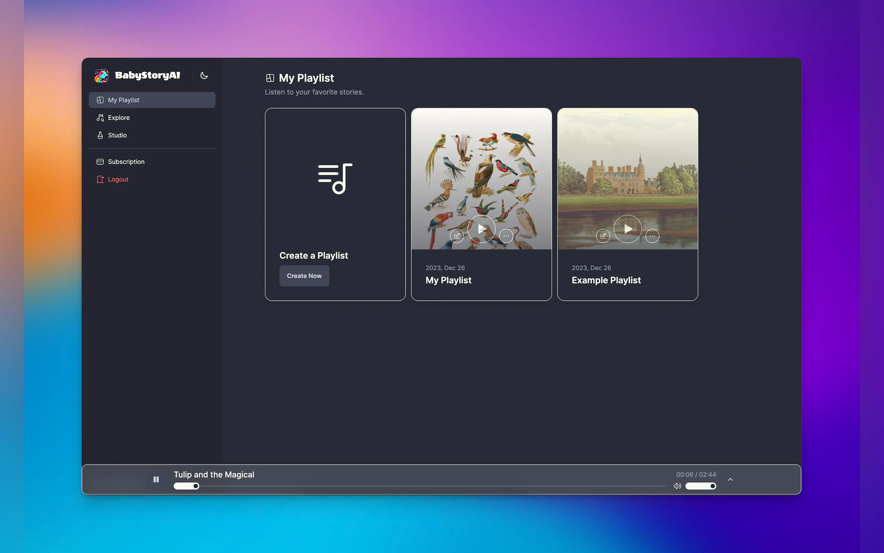The height and width of the screenshot is (553, 884).
Task: Click the BabyStoryAI logo icon
Action: (x=101, y=75)
